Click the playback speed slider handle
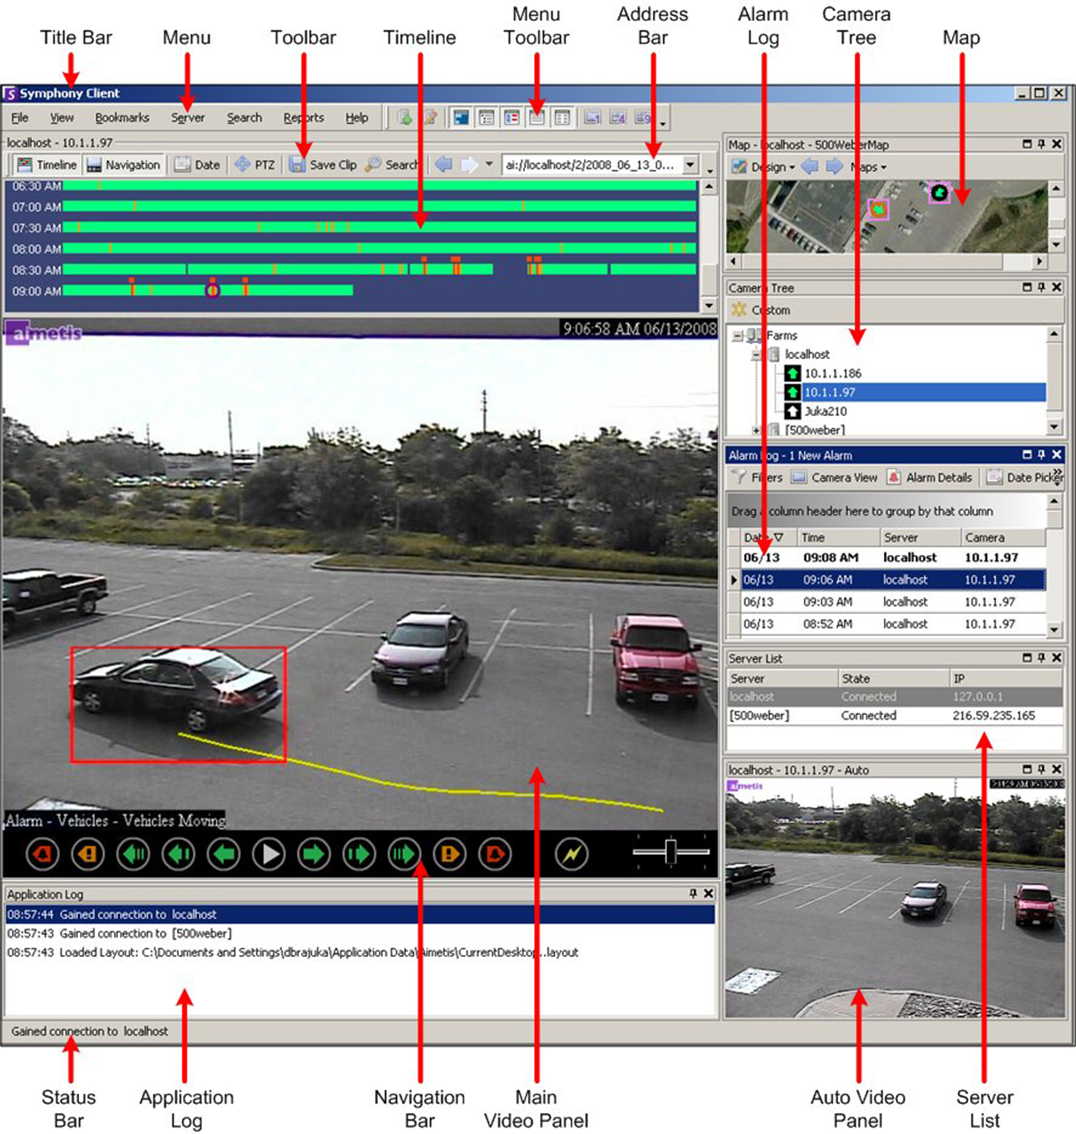 tap(671, 852)
